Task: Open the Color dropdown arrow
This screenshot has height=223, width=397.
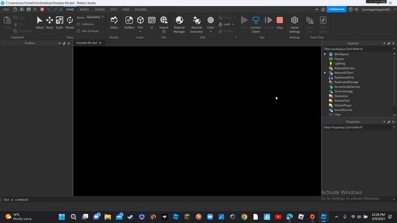Action: 211,32
